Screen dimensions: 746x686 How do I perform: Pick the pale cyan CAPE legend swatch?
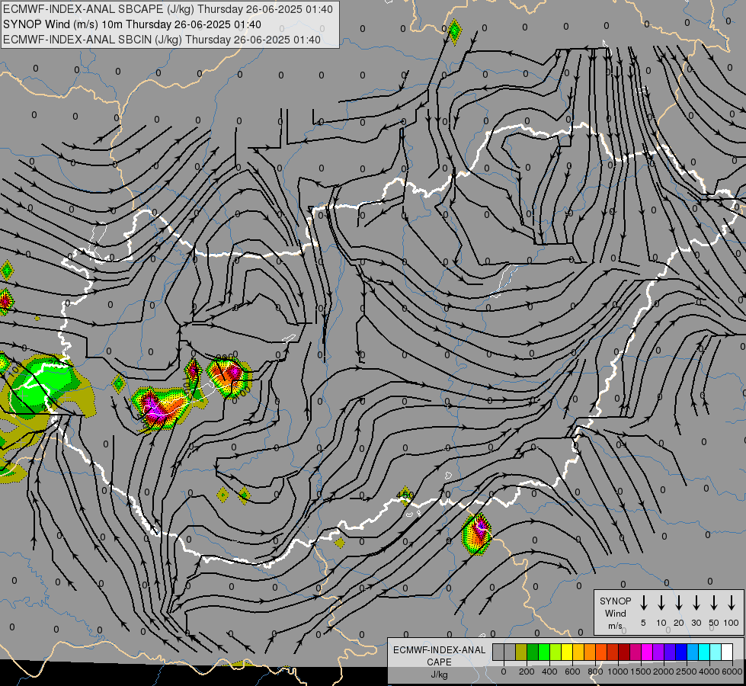pos(715,652)
